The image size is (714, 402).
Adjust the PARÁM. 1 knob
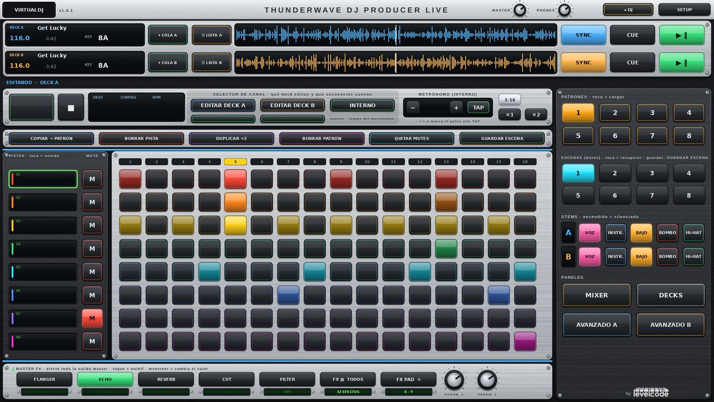tap(454, 380)
